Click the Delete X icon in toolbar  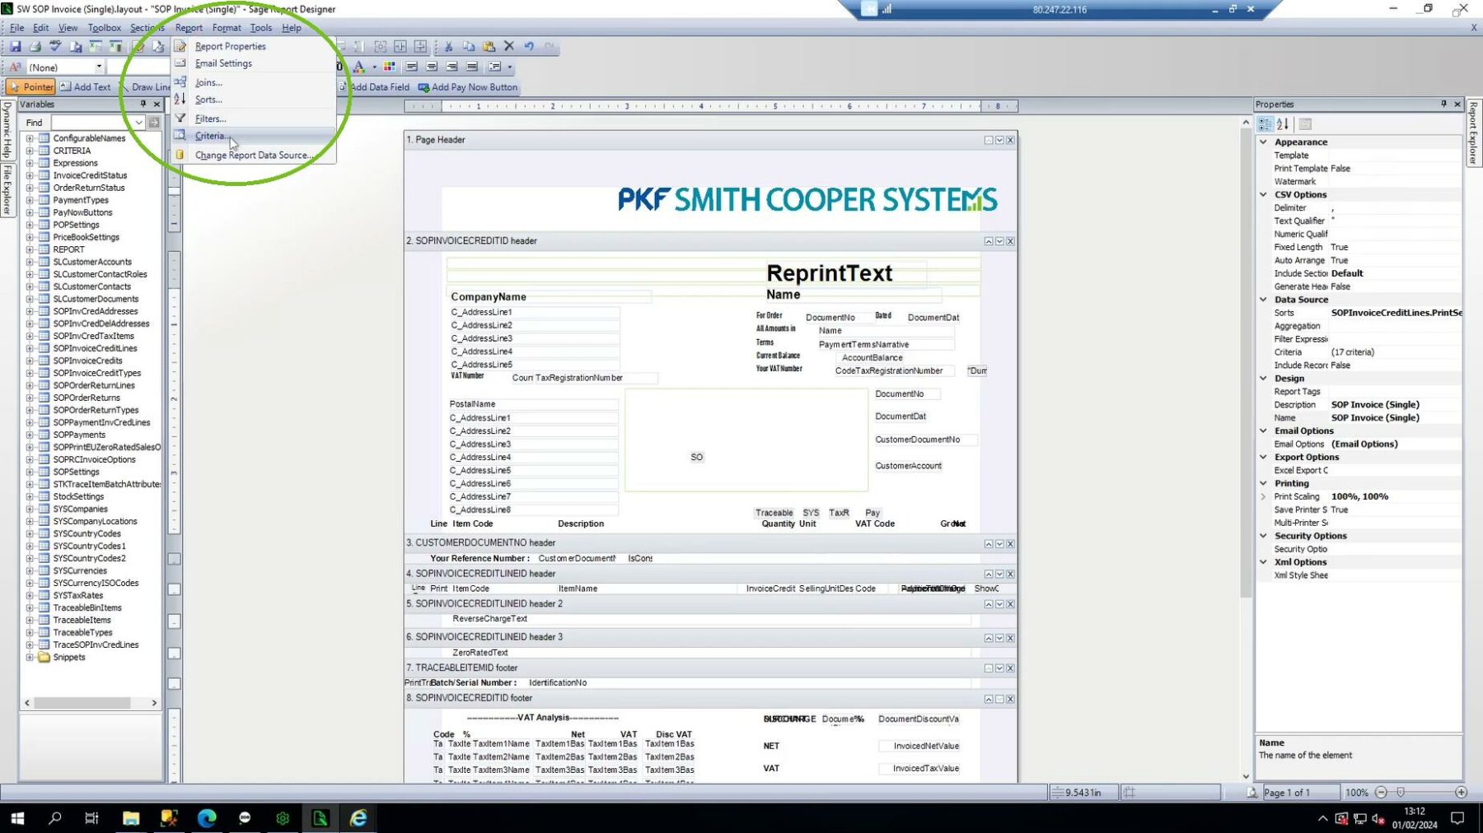[509, 47]
